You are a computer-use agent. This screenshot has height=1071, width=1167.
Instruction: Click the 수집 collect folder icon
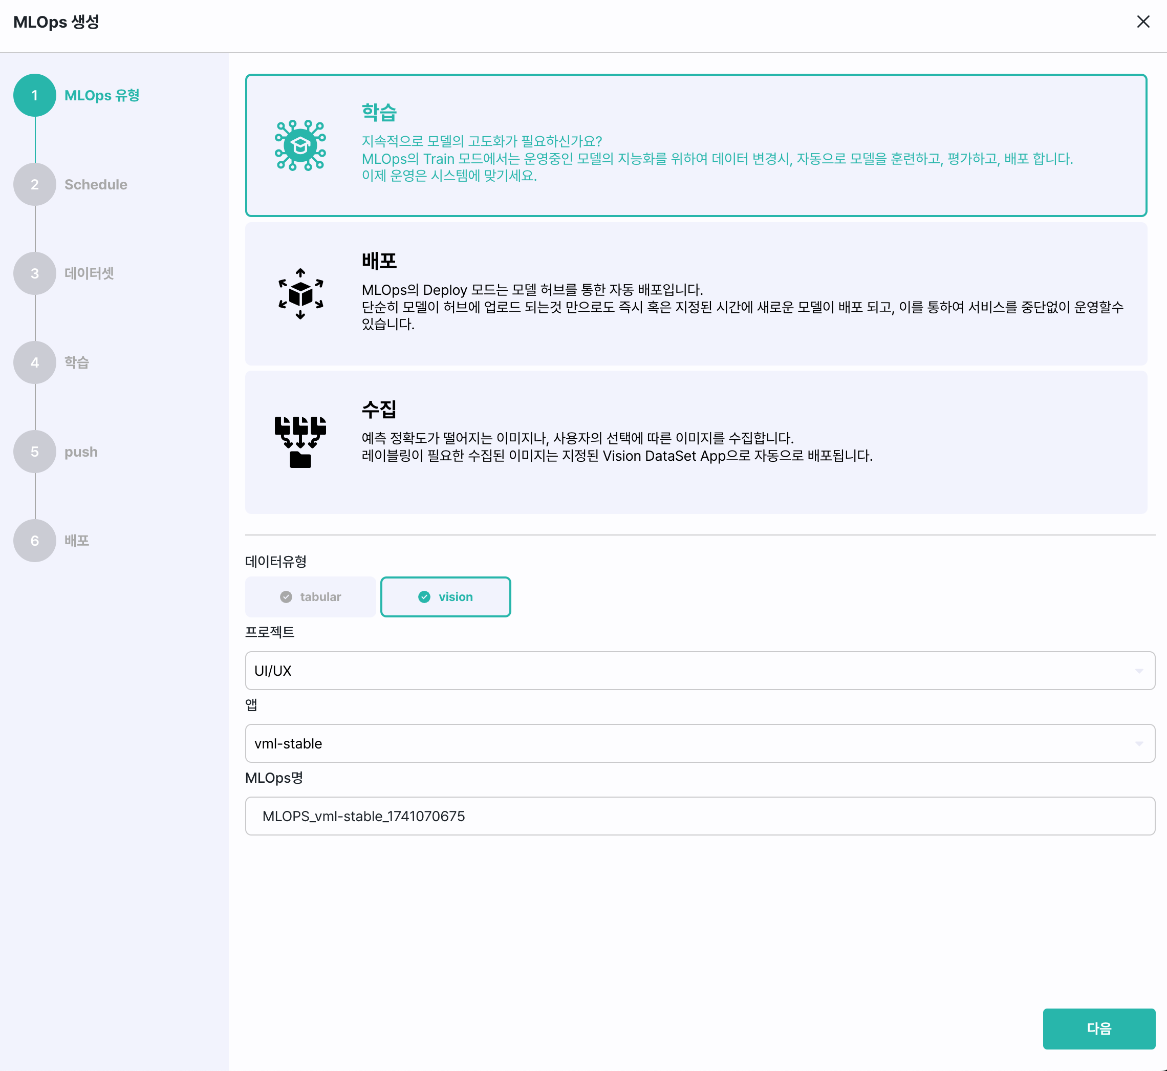coord(300,442)
